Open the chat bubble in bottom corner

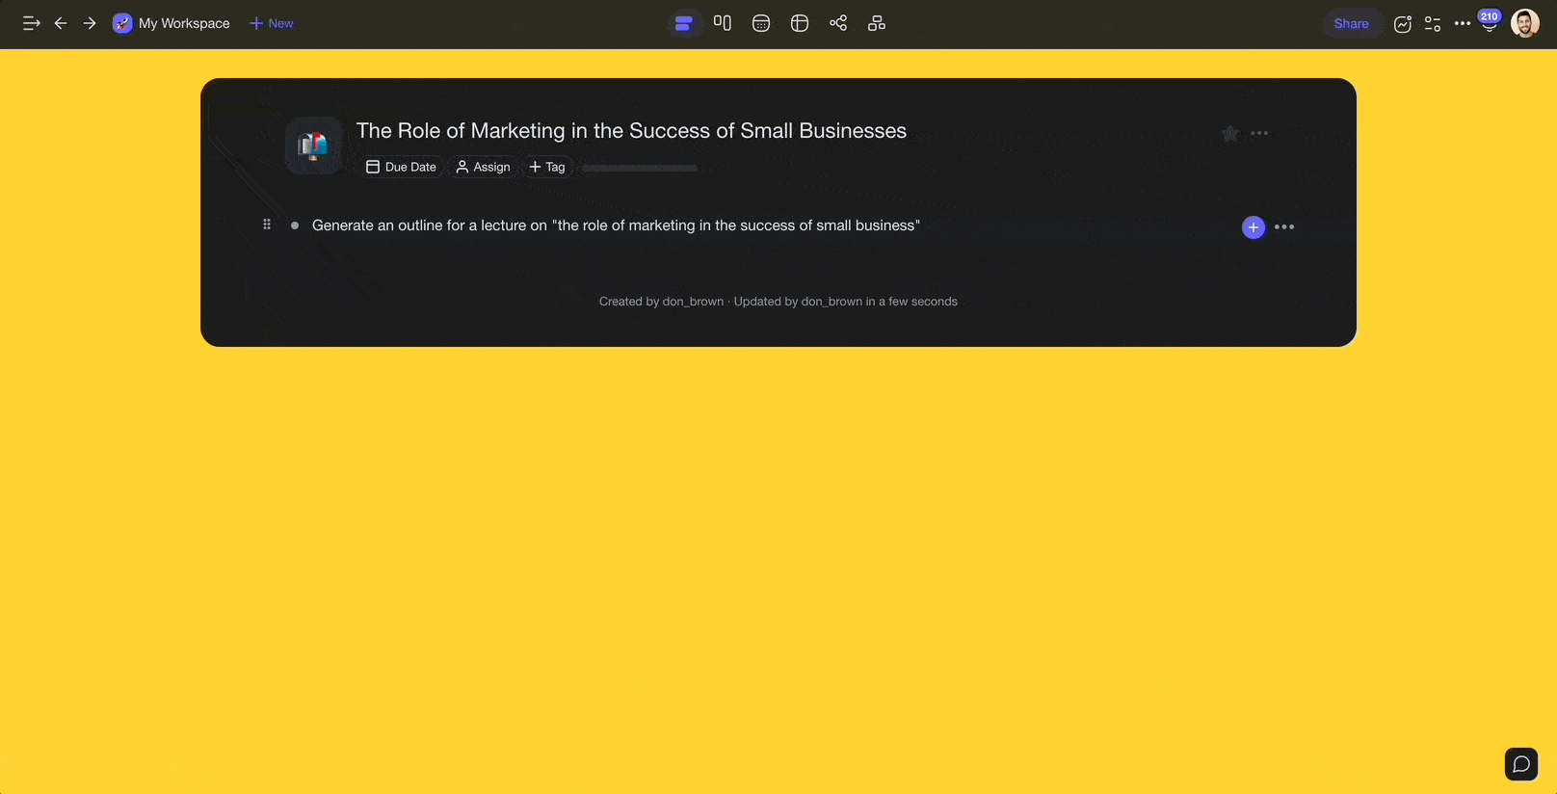point(1521,764)
